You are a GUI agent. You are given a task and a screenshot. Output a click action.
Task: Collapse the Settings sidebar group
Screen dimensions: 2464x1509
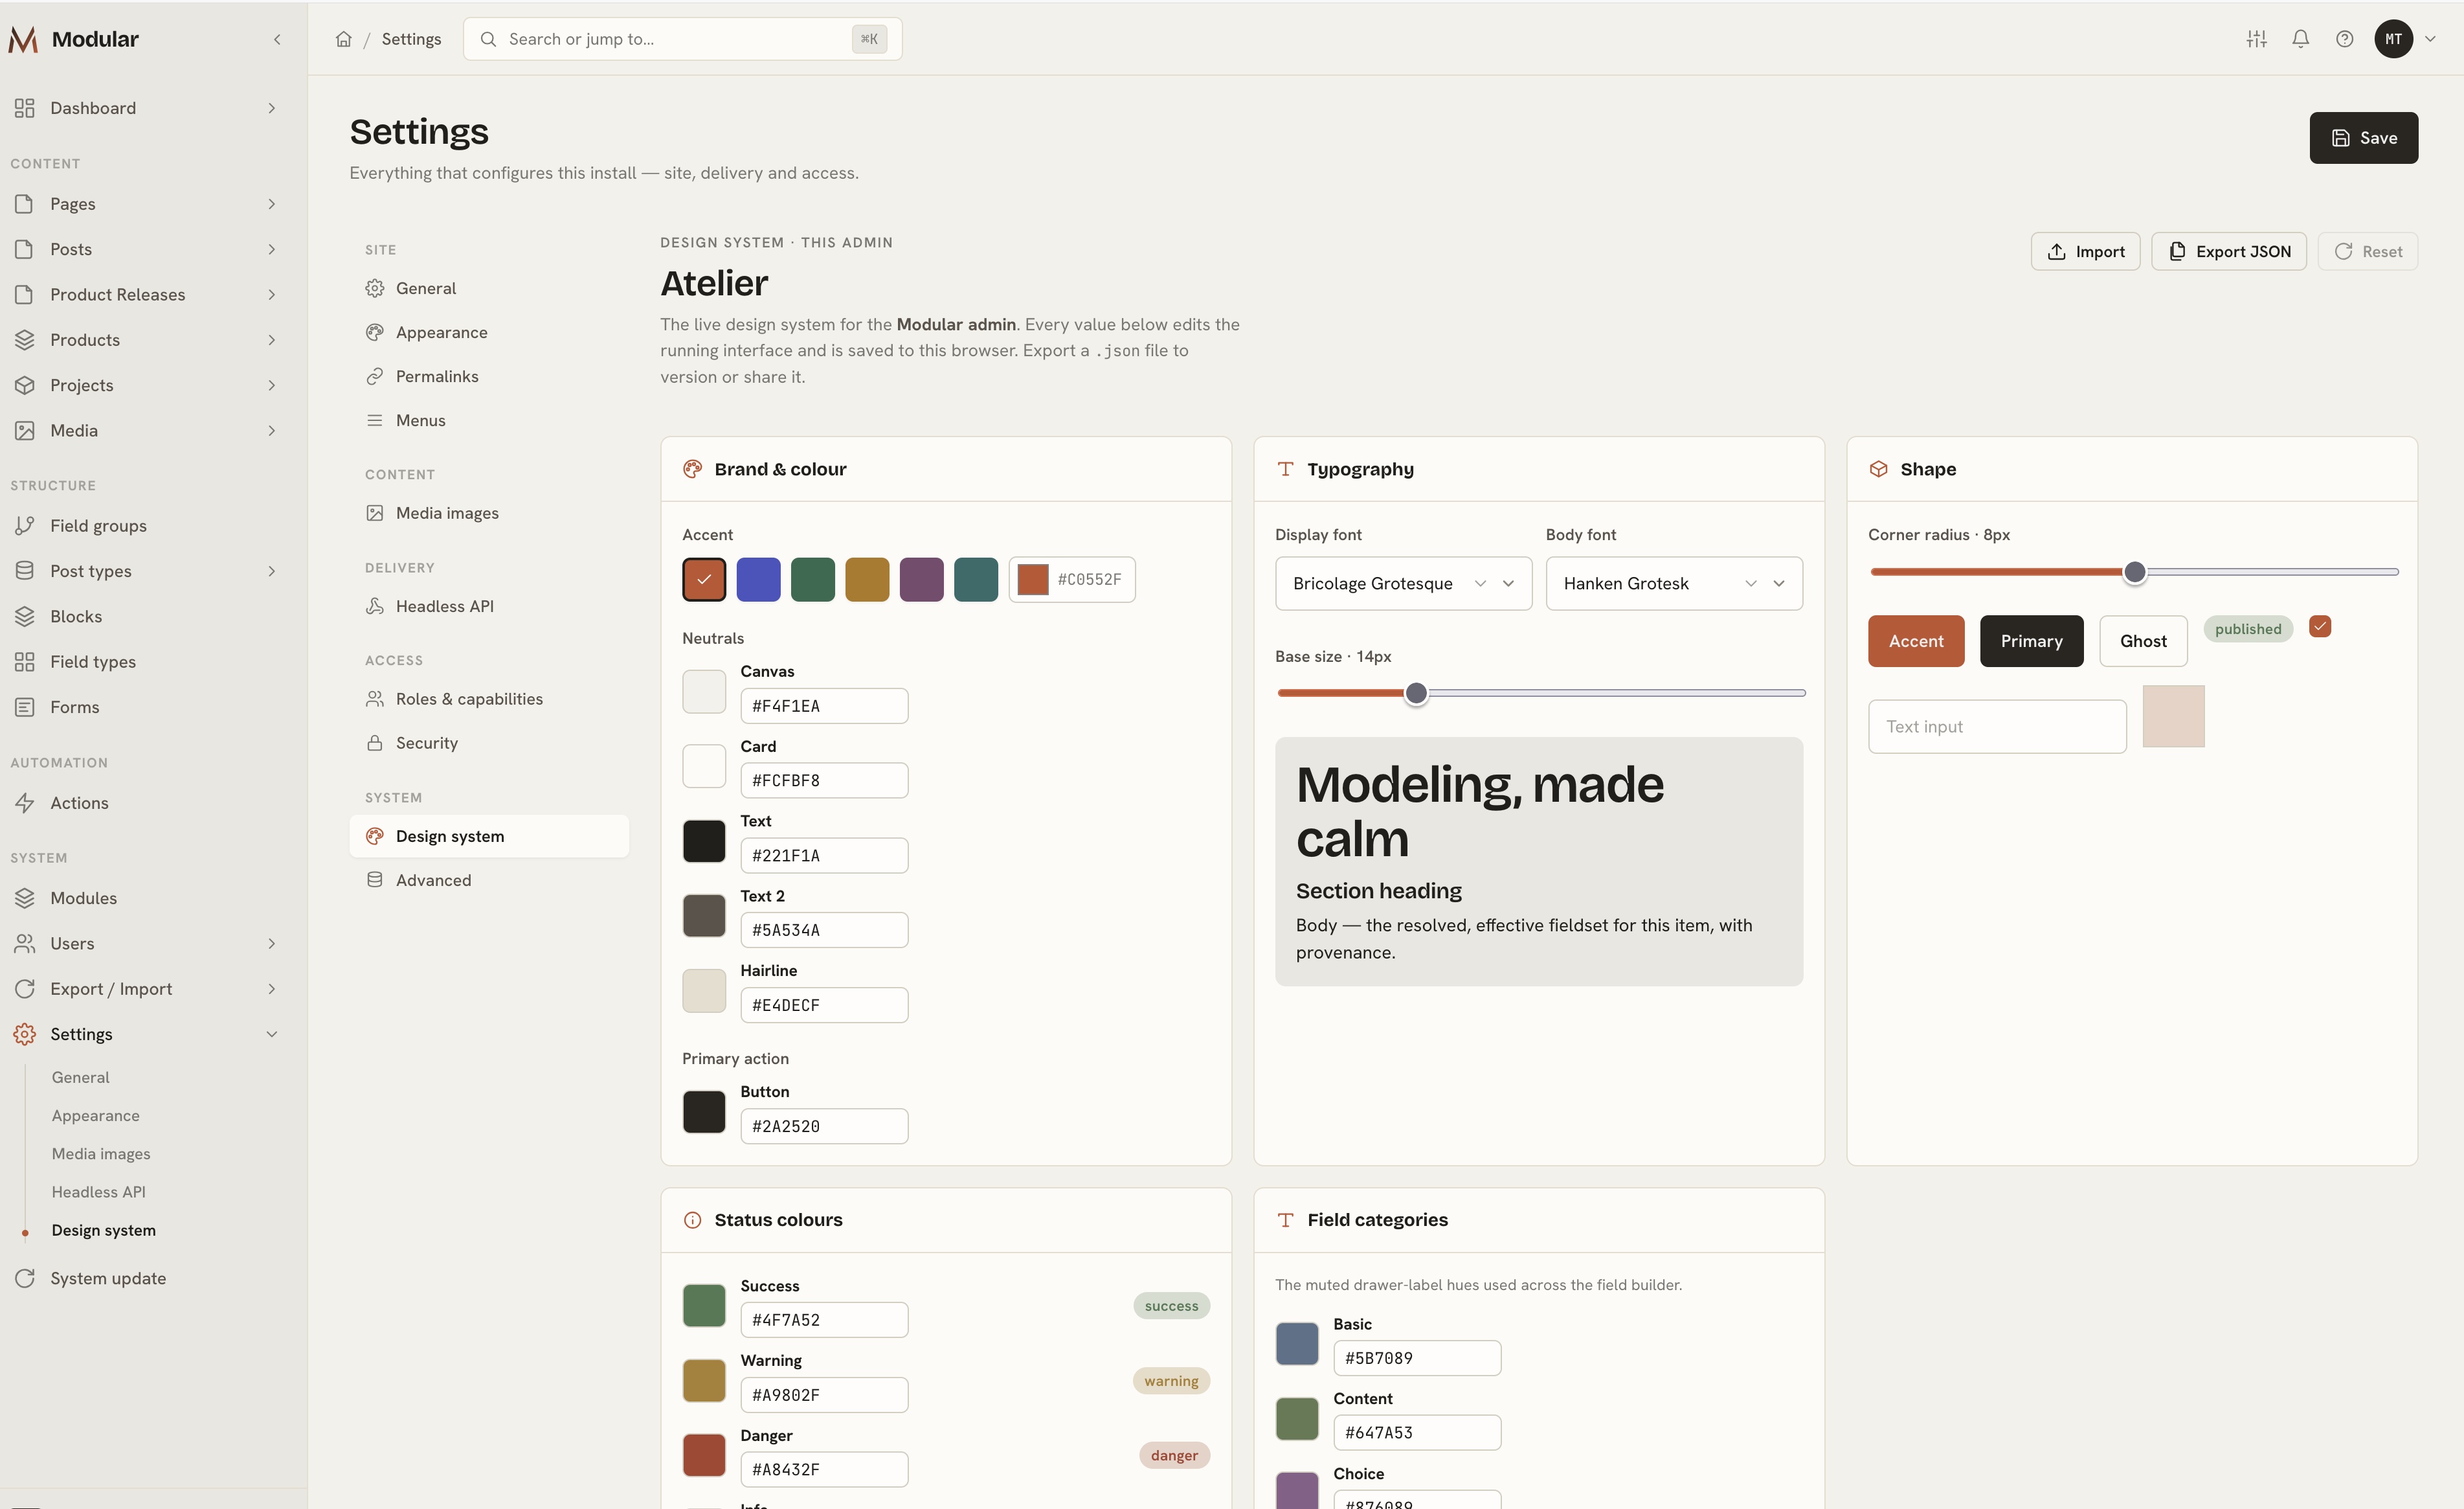pos(272,1034)
